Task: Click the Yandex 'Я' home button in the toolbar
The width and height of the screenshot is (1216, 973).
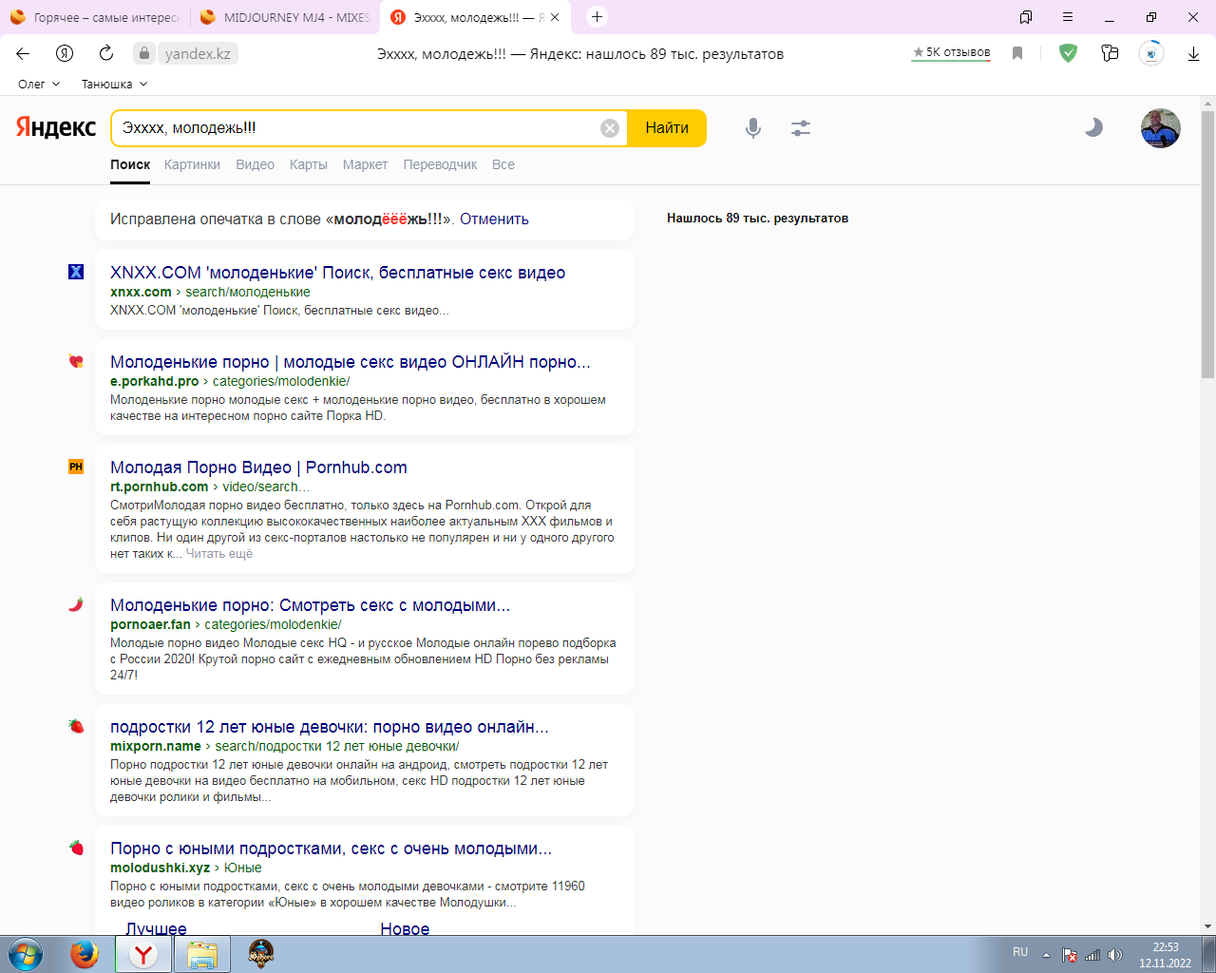Action: [x=65, y=53]
